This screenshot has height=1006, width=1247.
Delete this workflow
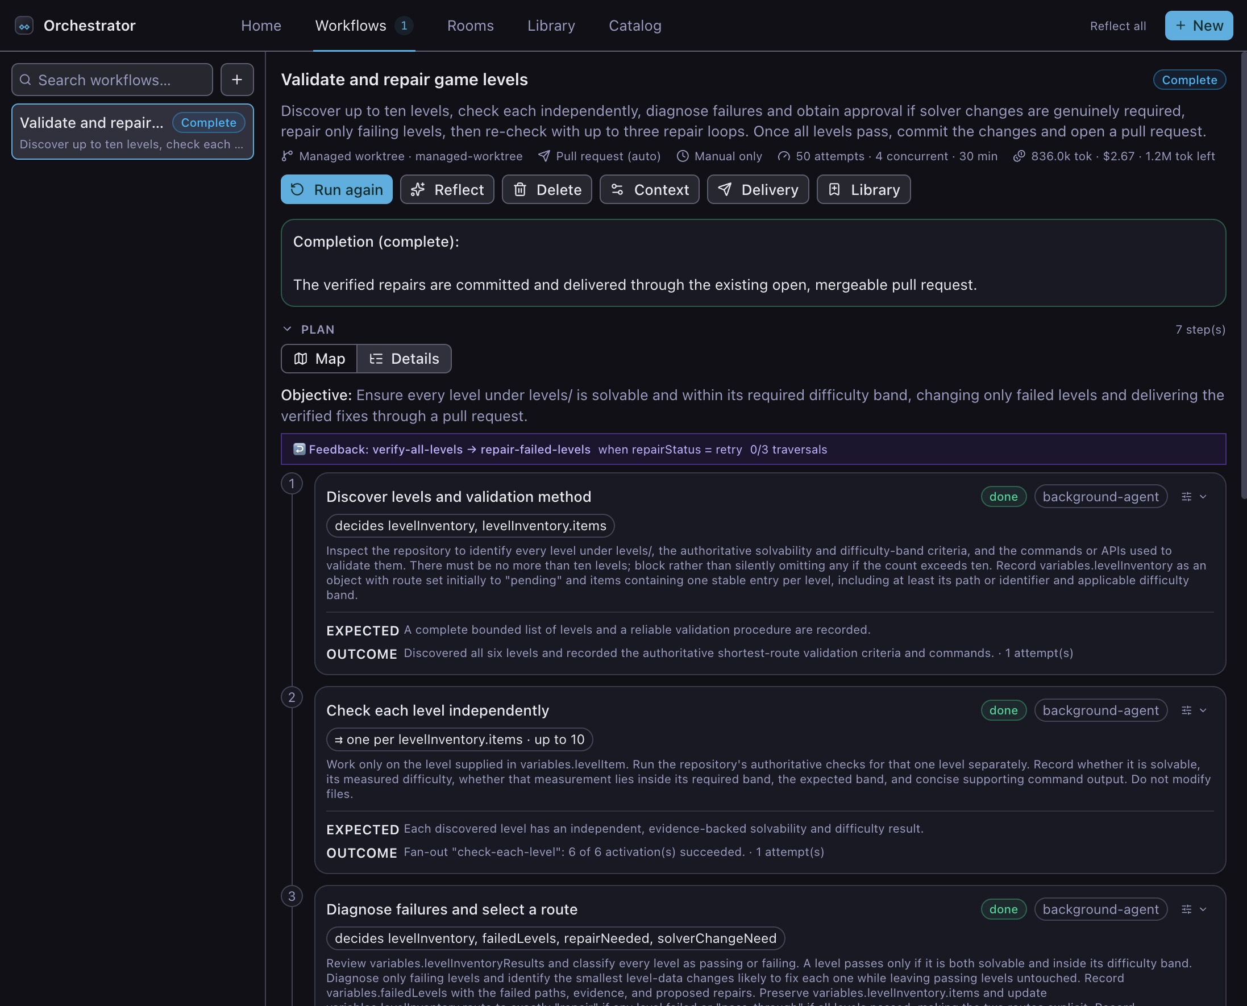click(x=546, y=189)
